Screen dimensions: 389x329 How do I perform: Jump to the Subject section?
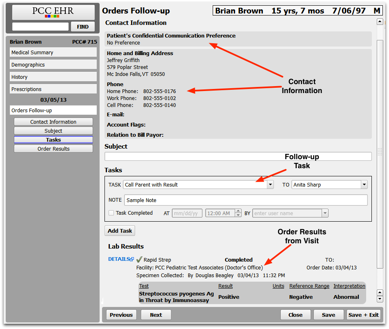[53, 131]
